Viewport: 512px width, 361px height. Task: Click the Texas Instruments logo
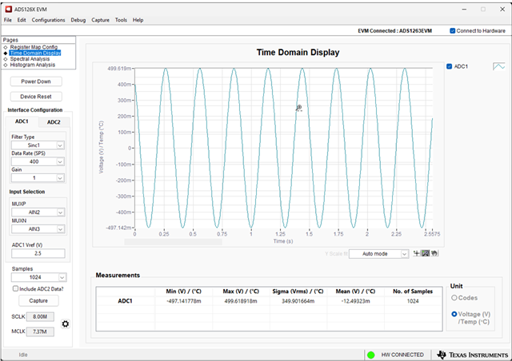coord(474,355)
